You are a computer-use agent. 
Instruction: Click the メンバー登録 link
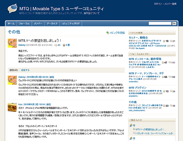point(170,4)
